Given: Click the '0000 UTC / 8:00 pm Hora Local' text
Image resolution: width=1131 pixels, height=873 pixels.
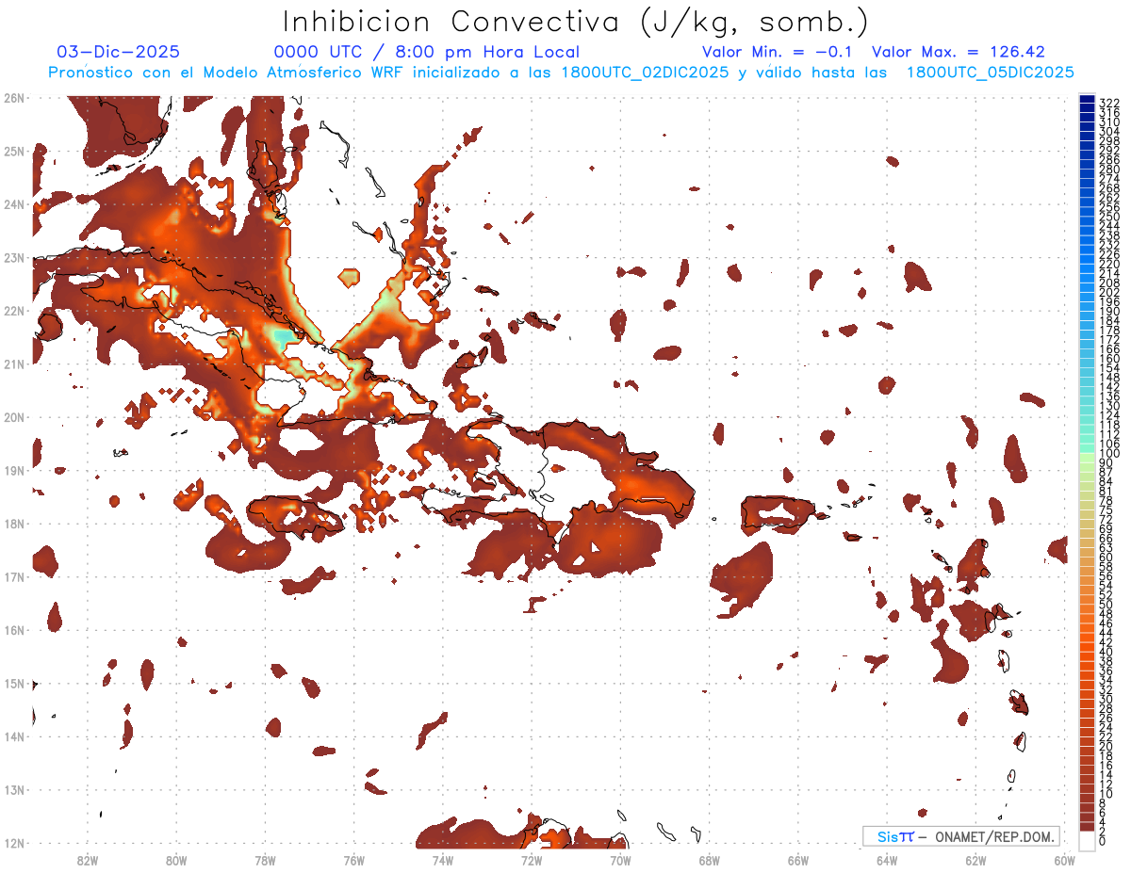Looking at the screenshot, I should (x=427, y=52).
